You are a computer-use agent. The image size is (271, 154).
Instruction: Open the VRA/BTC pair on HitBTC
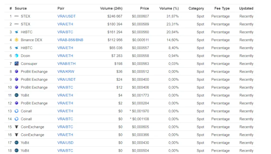tap(65, 32)
